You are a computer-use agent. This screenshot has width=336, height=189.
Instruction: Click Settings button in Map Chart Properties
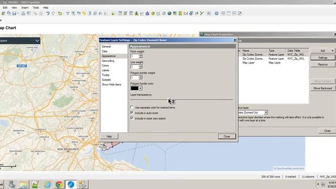(x=323, y=58)
